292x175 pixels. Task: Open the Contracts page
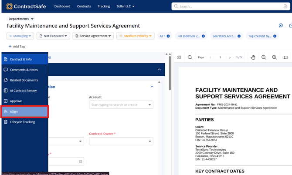point(84,7)
